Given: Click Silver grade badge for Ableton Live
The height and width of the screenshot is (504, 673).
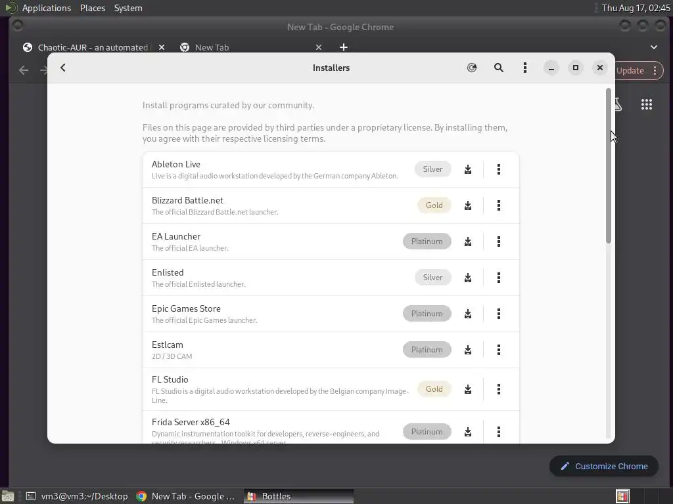Looking at the screenshot, I should [432, 169].
